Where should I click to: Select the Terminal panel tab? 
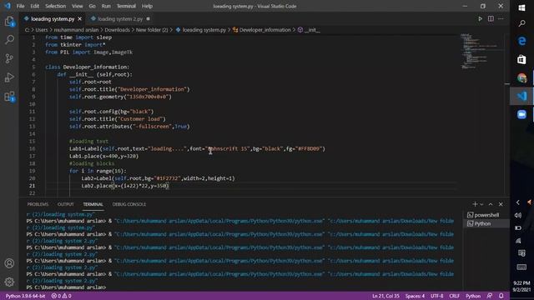93,204
